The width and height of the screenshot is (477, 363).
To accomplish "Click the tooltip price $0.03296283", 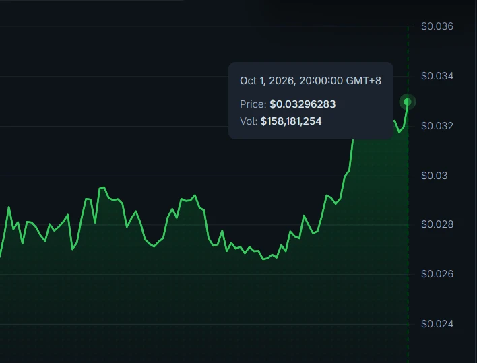I will [303, 104].
